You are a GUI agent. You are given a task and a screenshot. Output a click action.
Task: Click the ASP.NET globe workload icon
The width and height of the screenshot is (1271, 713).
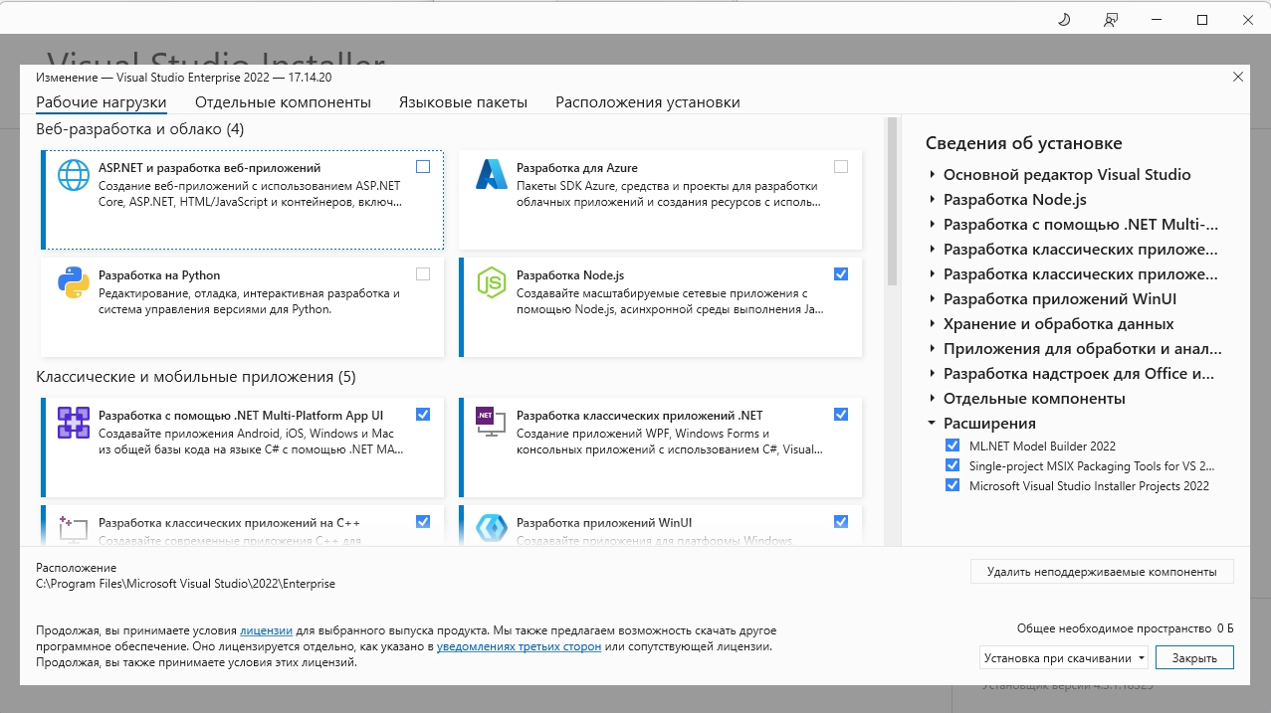74,175
